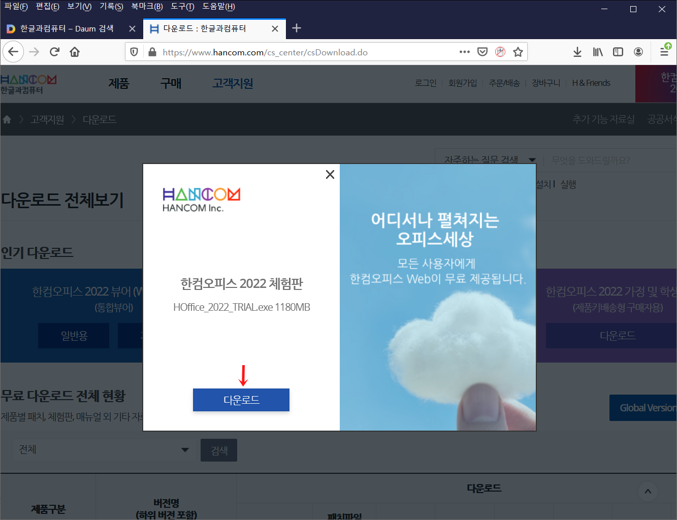The height and width of the screenshot is (520, 677).
Task: Show tracking protection shield info
Action: coord(134,52)
